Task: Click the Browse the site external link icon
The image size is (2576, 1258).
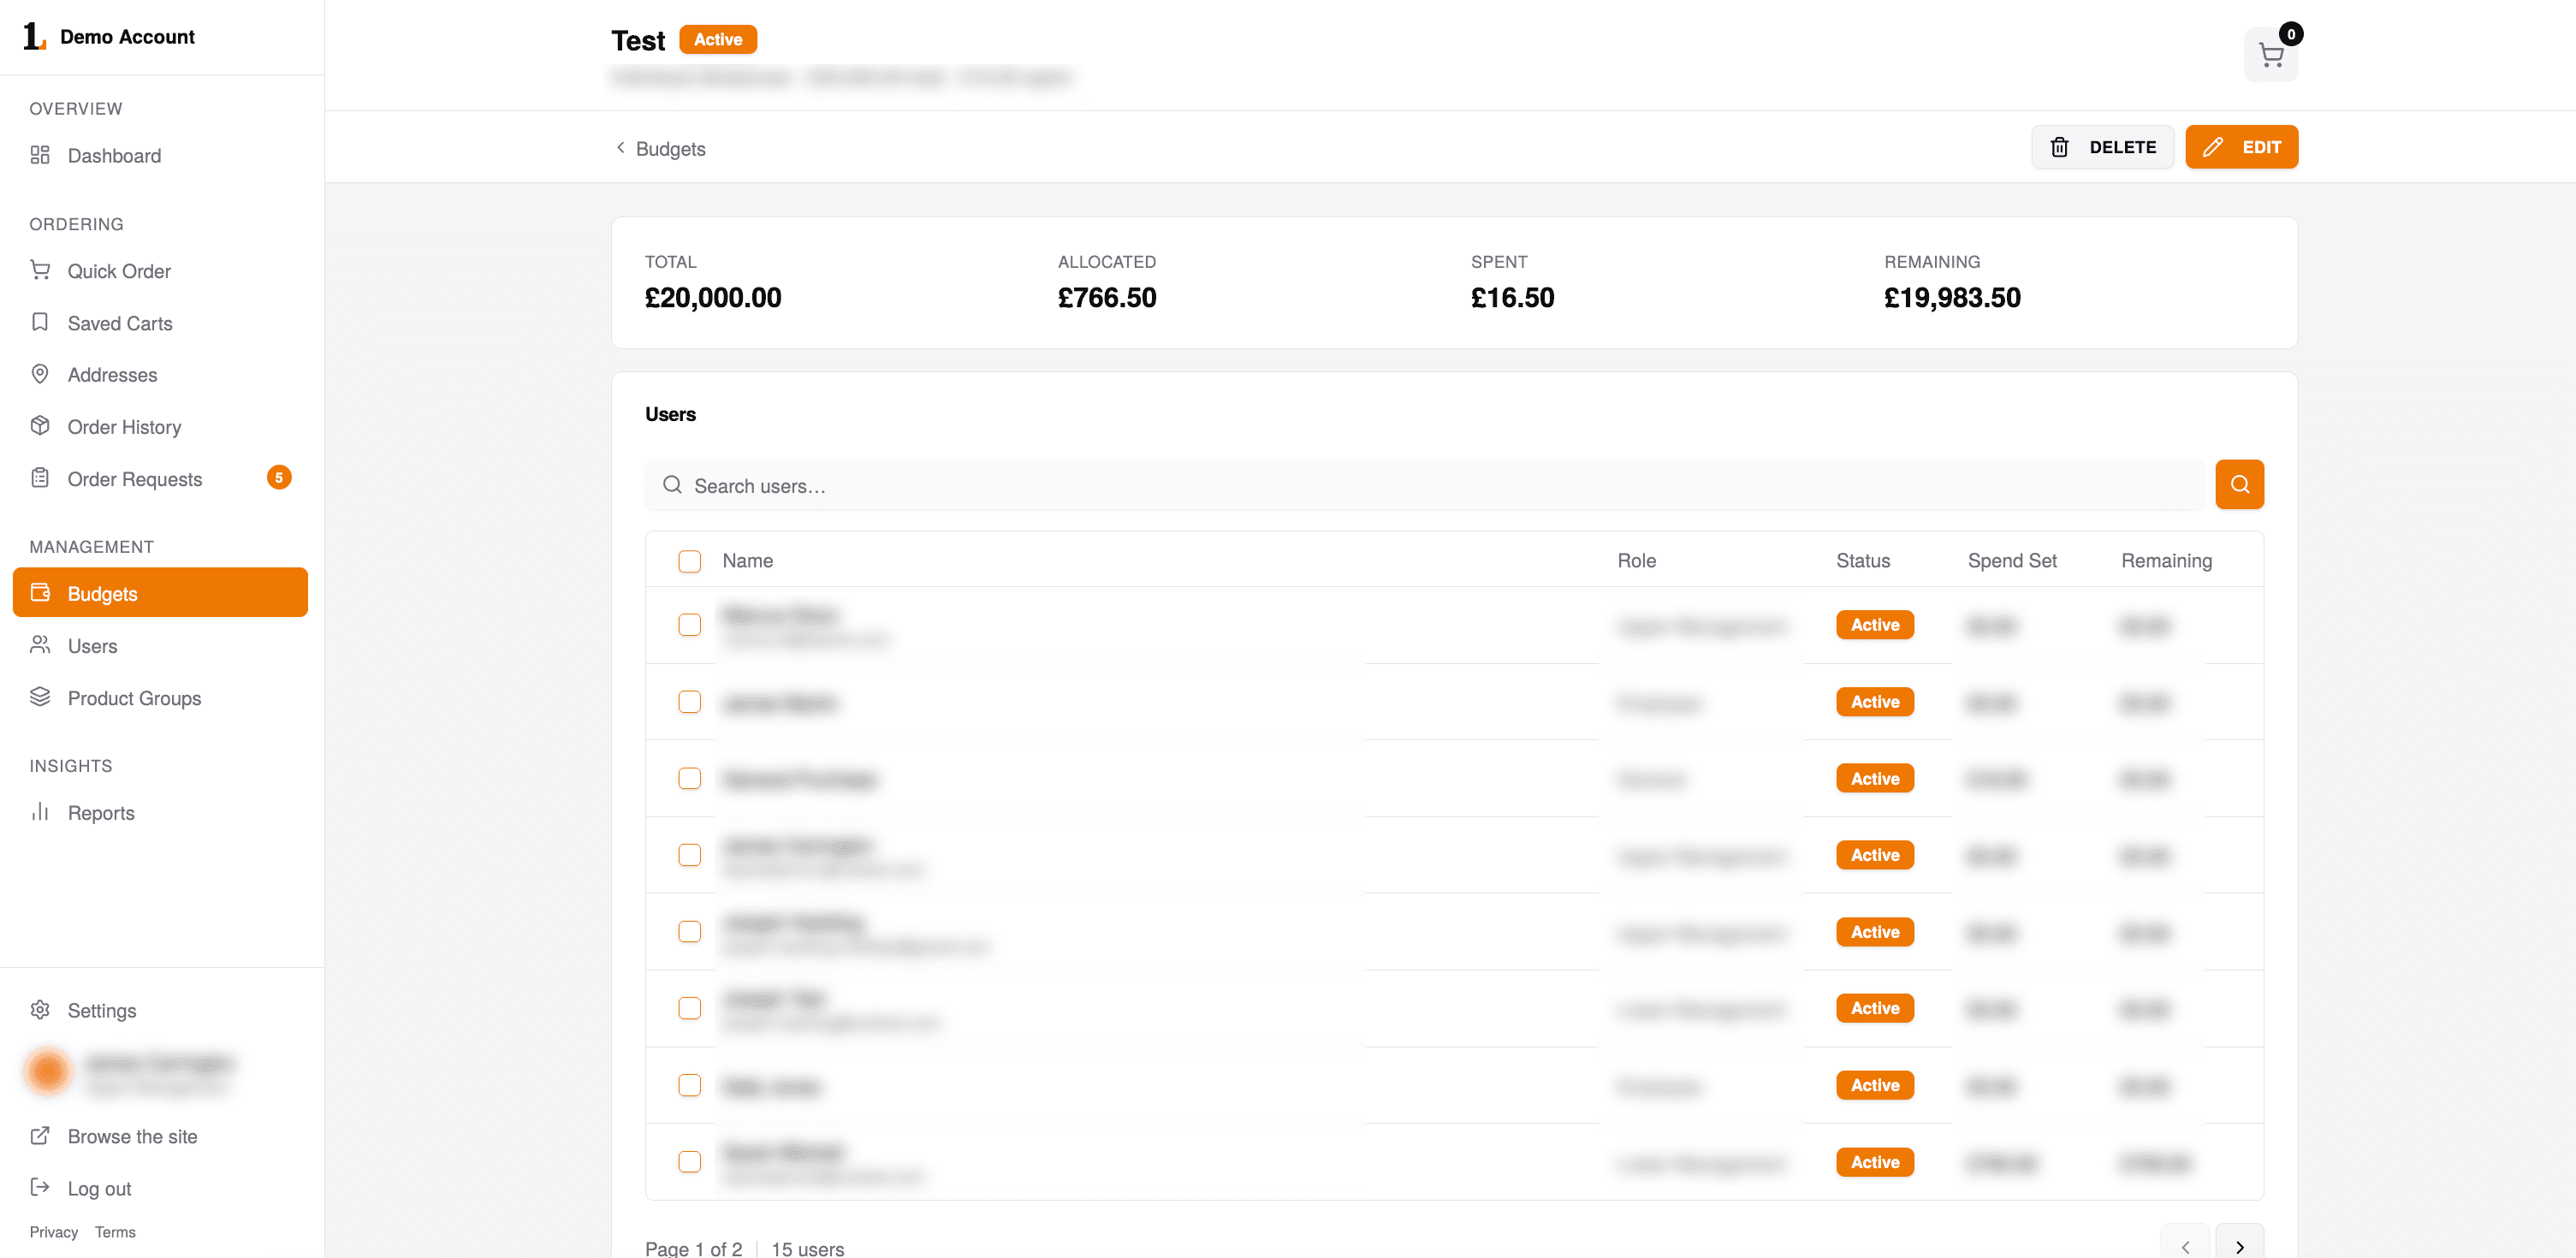Action: click(40, 1136)
